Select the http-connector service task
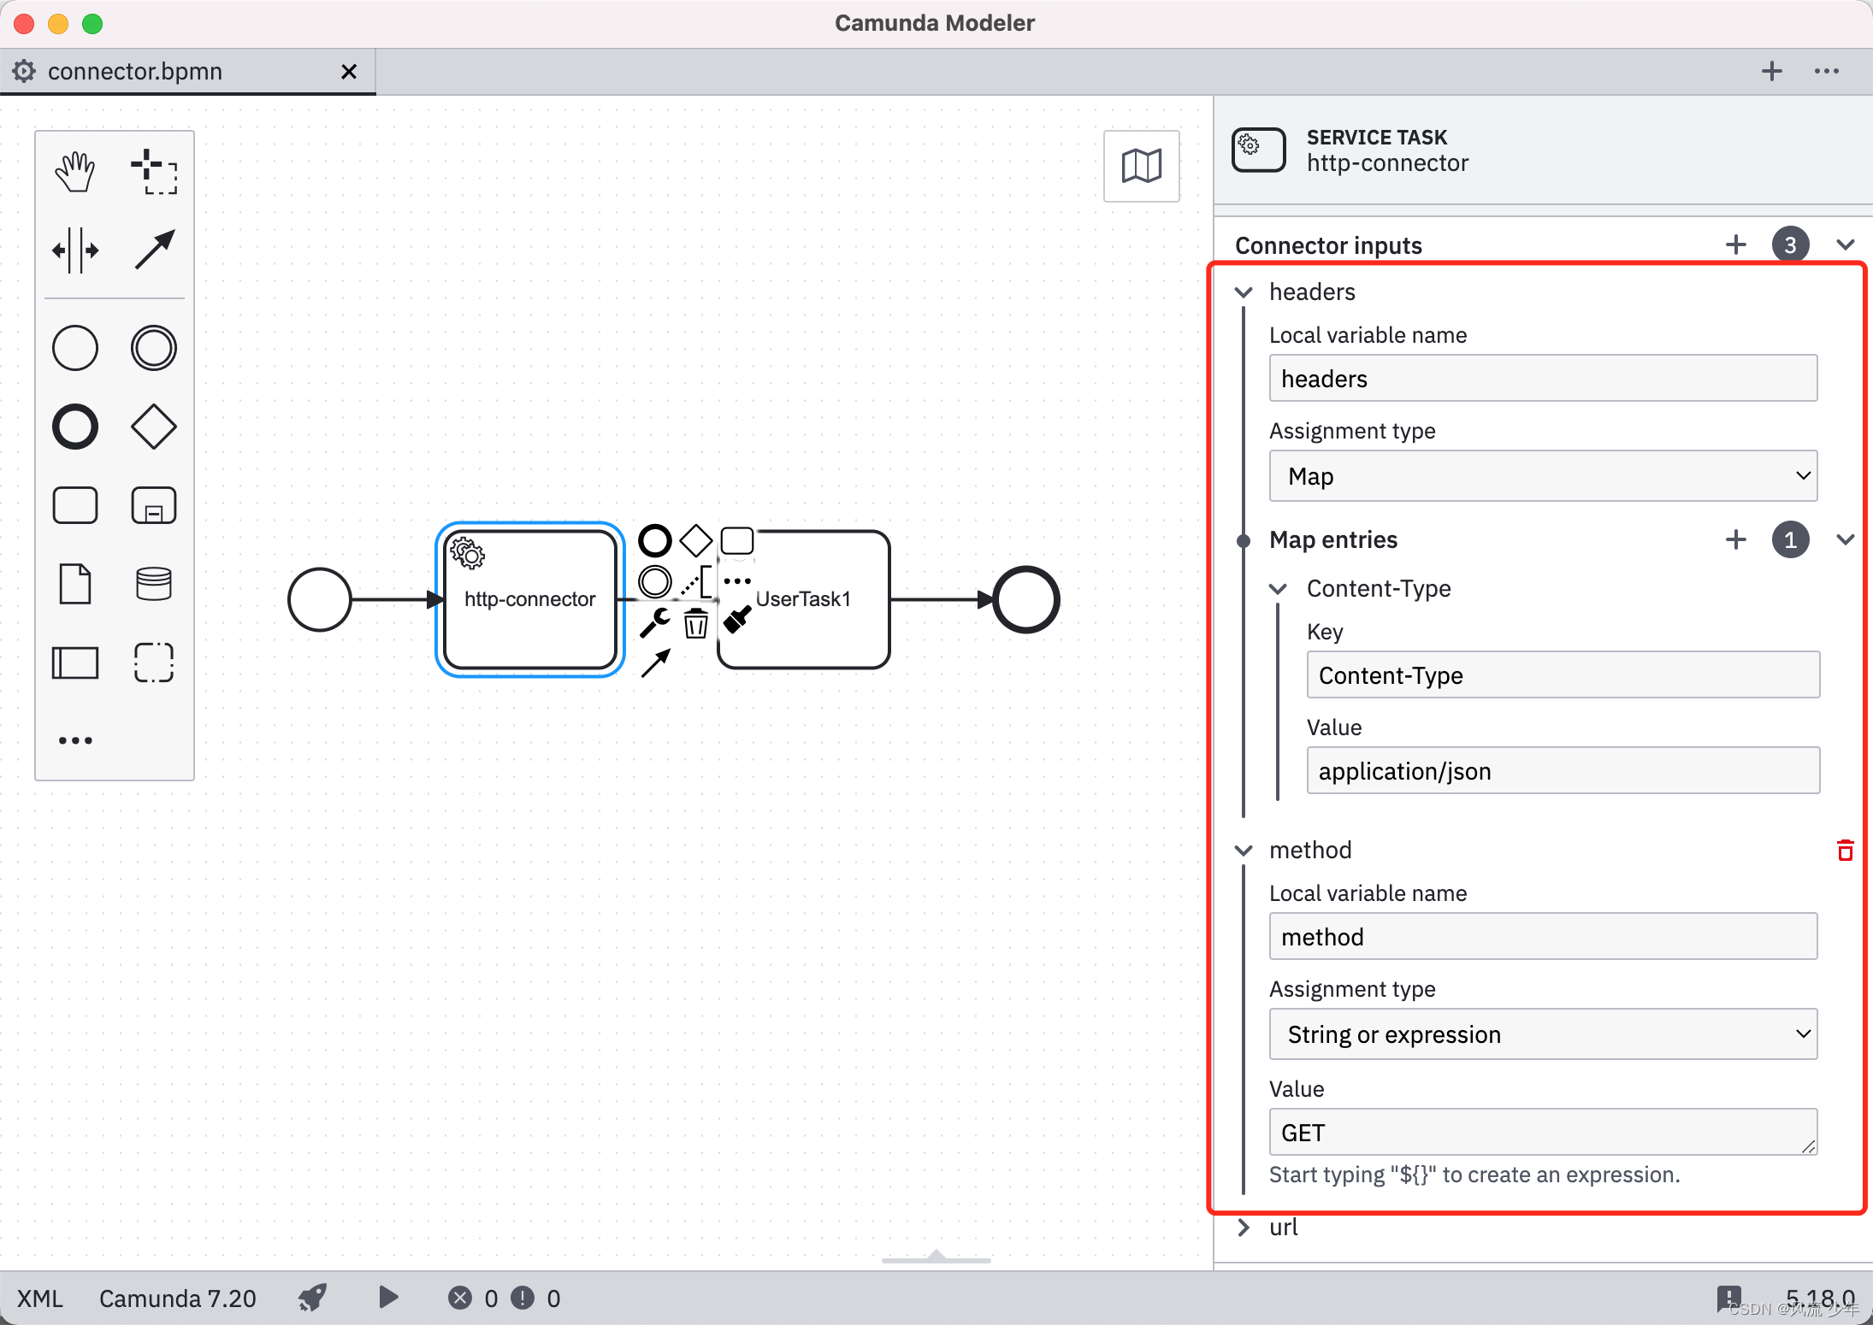The height and width of the screenshot is (1325, 1873). tap(530, 599)
